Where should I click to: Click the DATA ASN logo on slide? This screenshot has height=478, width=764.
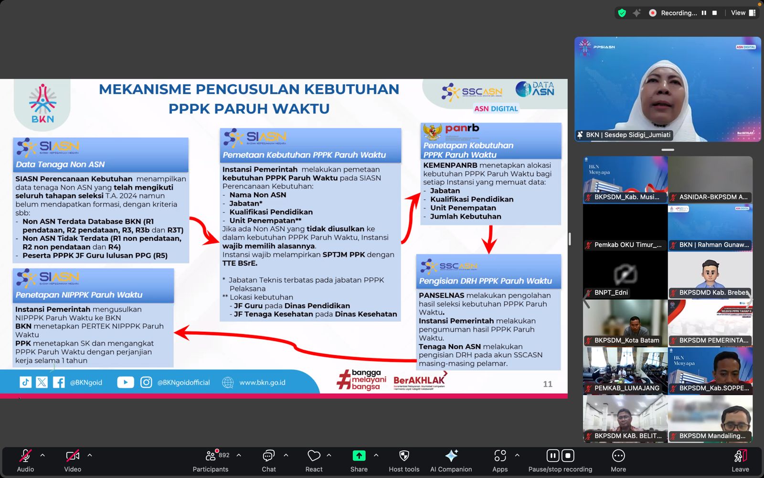coord(535,88)
